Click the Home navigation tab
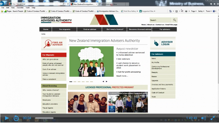 (46, 29)
